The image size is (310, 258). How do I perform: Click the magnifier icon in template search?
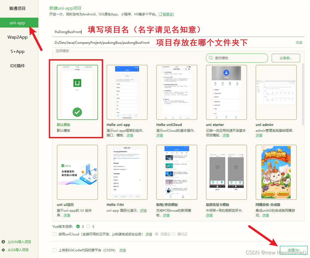(211, 58)
